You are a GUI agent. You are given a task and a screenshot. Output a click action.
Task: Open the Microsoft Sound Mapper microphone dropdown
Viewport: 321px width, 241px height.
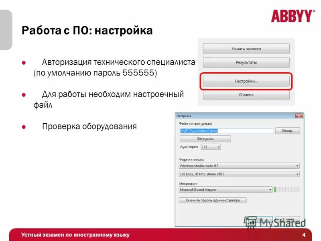(x=269, y=189)
